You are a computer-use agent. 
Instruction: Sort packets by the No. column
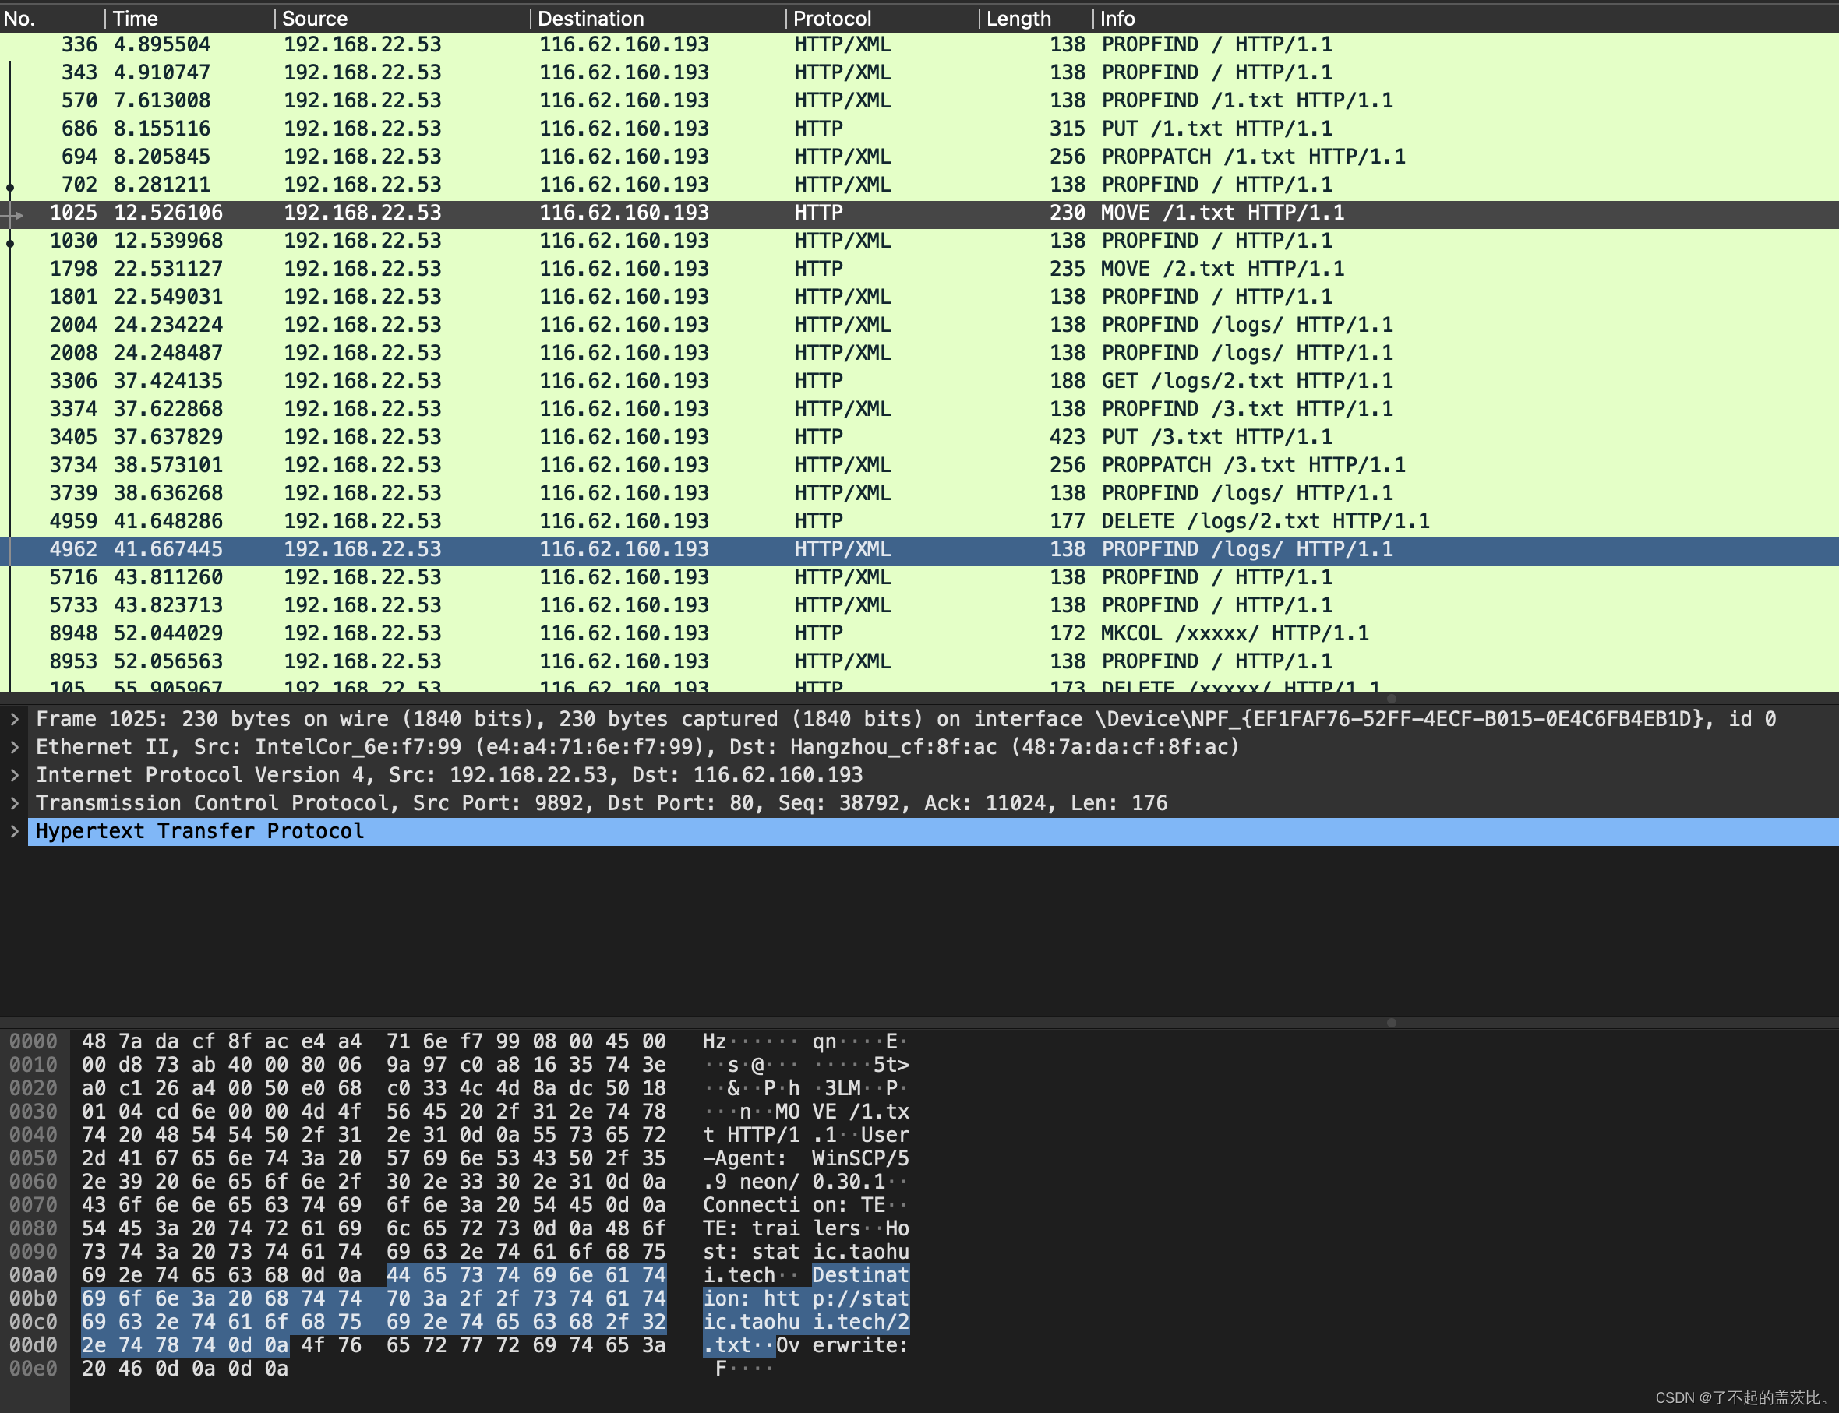[x=52, y=19]
